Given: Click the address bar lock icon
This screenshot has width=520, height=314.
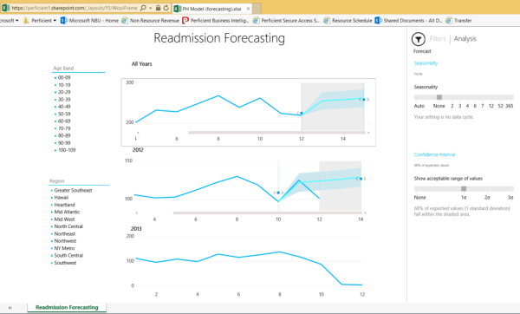Looking at the screenshot, I should (x=159, y=8).
